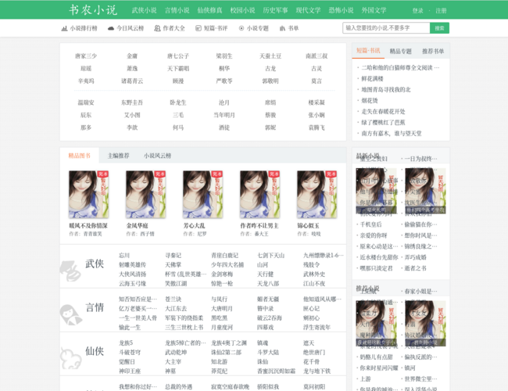This screenshot has width=508, height=391.
Task: Open 天龙八部 in 武侠 list
Action: (x=268, y=284)
